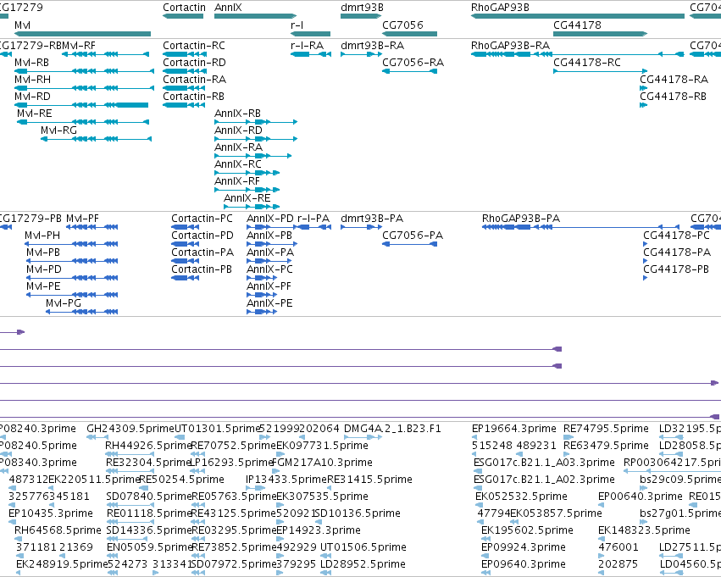Viewport: 721px width, 577px height.
Task: Select the AnnIX-RD transcript label
Action: click(238, 130)
